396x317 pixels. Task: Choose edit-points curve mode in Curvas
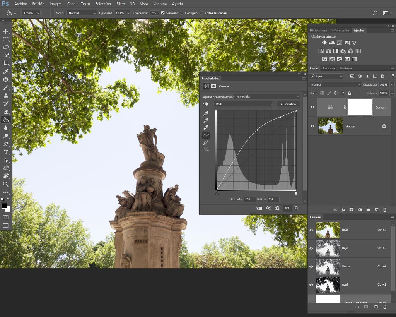(206, 135)
